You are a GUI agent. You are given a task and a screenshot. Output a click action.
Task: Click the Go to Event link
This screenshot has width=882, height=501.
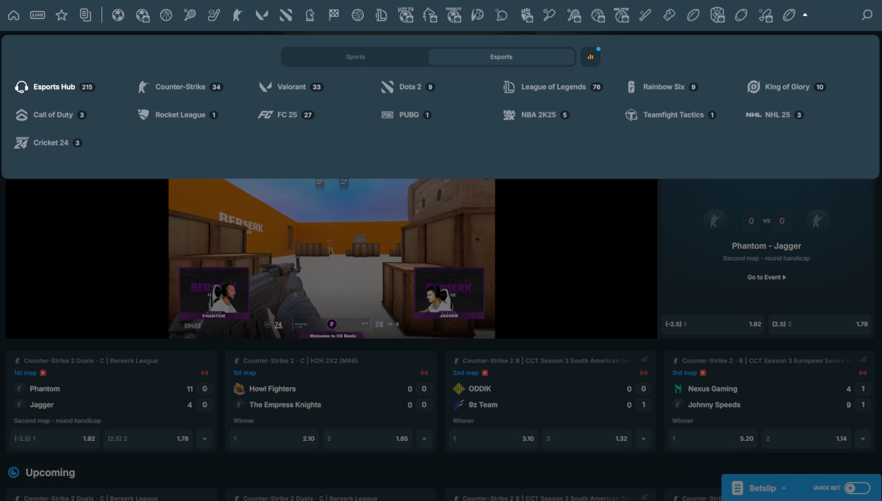764,277
